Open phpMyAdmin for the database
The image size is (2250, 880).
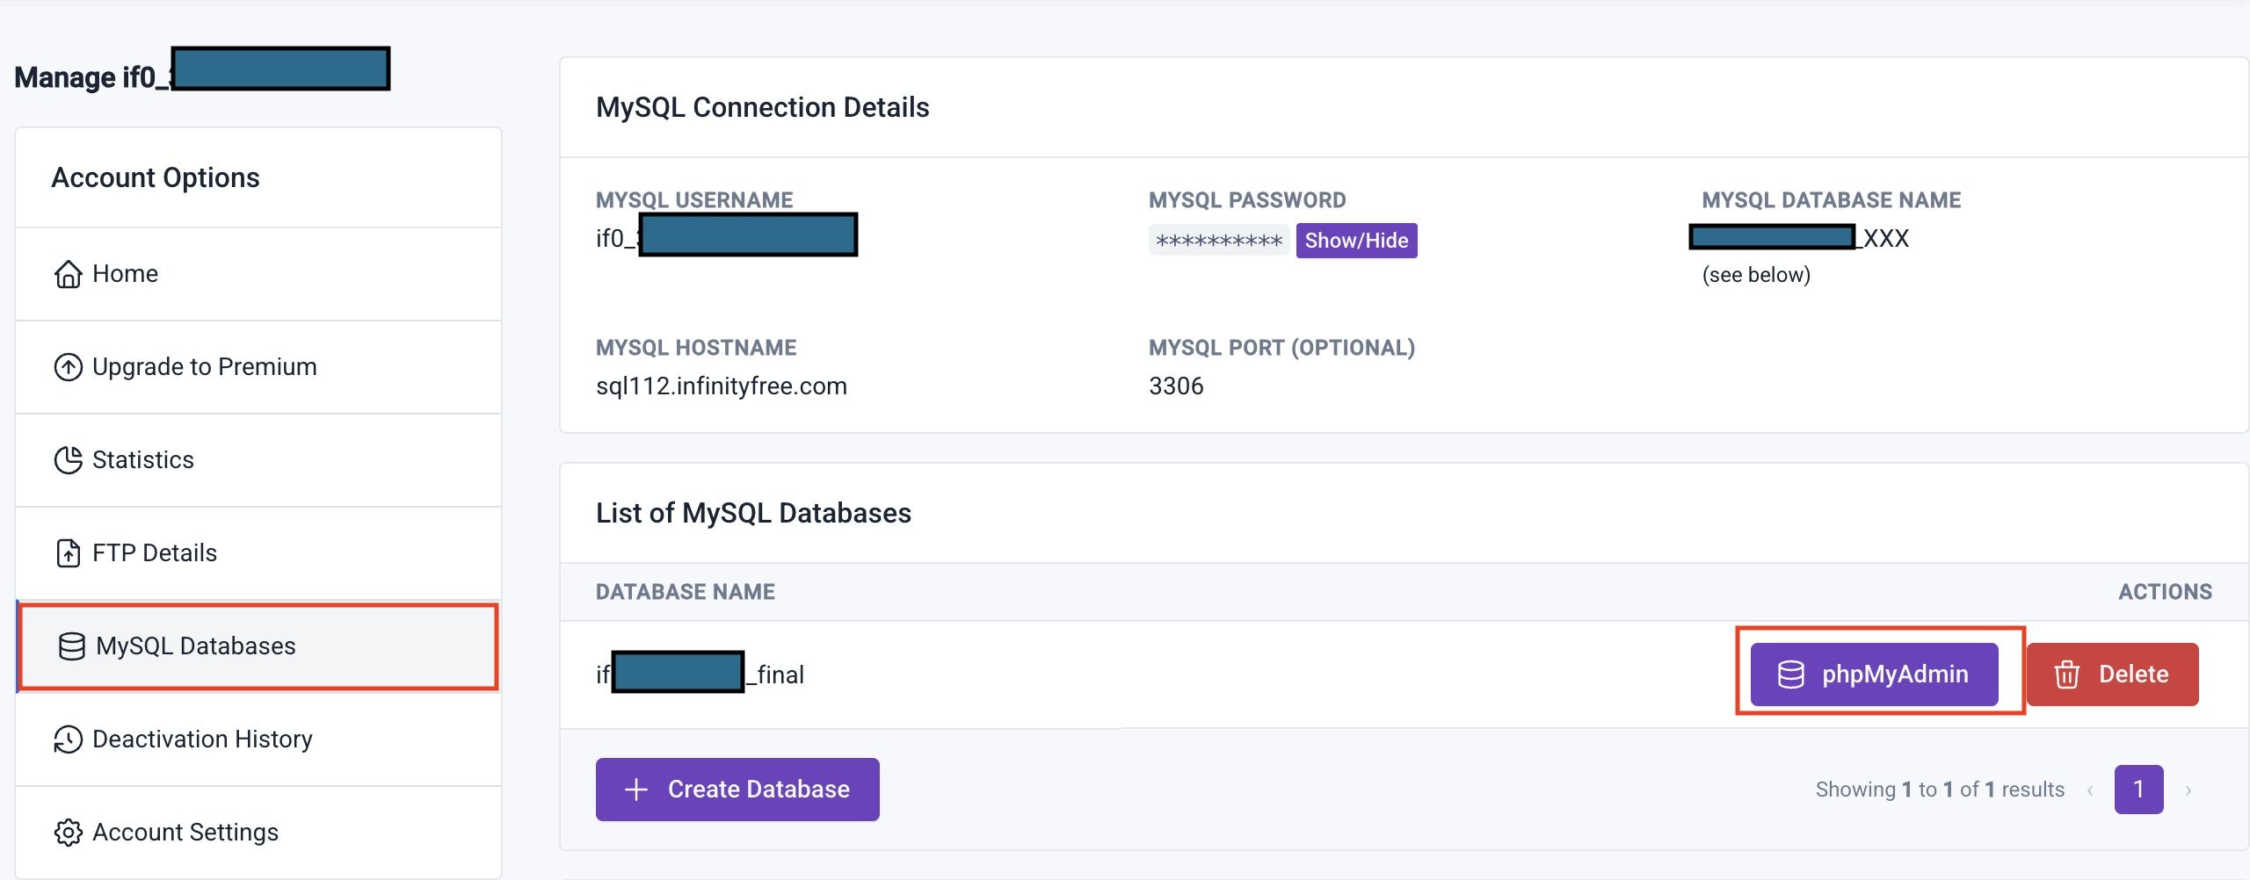coord(1874,674)
